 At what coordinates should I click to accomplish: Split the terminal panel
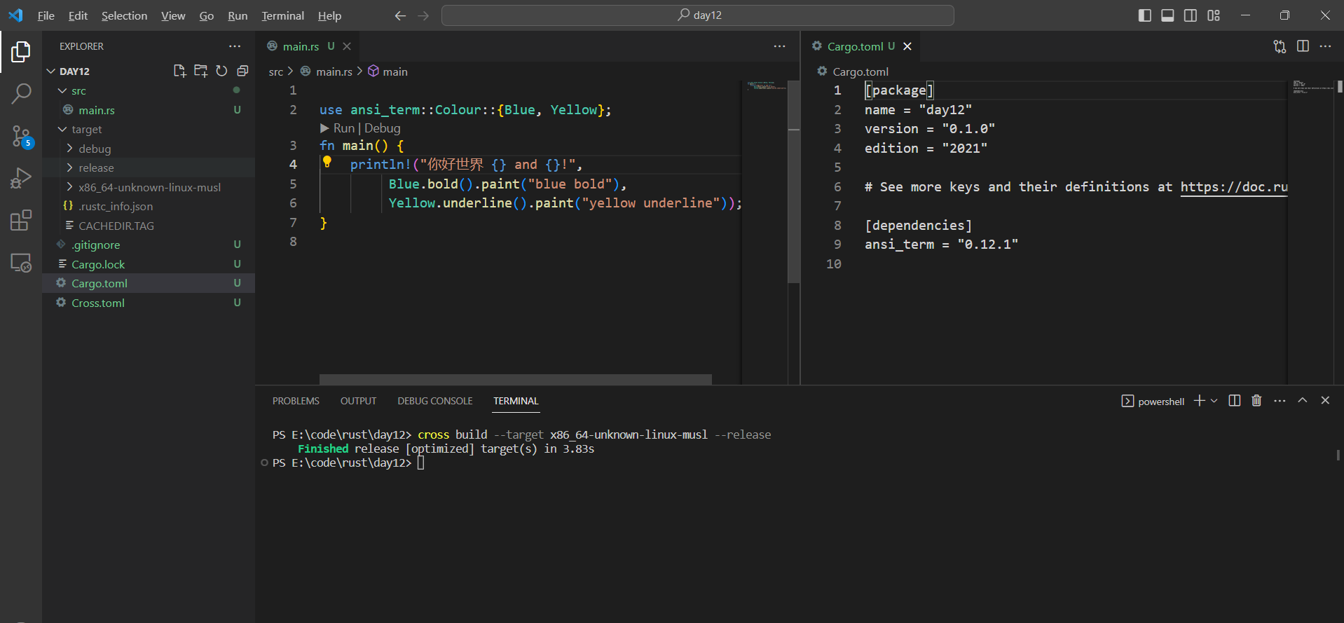[1235, 401]
